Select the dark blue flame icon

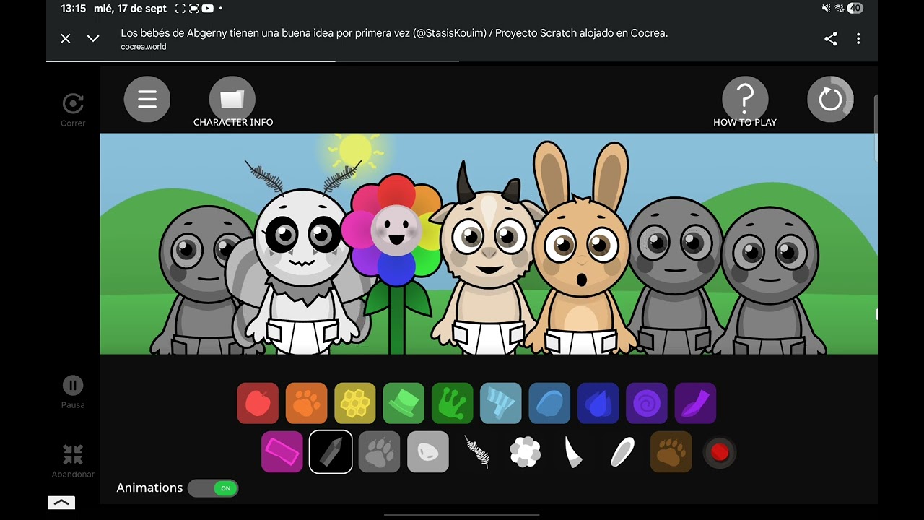tap(598, 403)
